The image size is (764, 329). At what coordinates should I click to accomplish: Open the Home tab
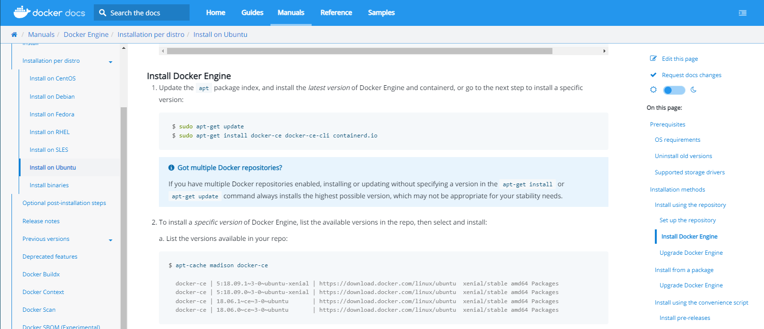(216, 12)
